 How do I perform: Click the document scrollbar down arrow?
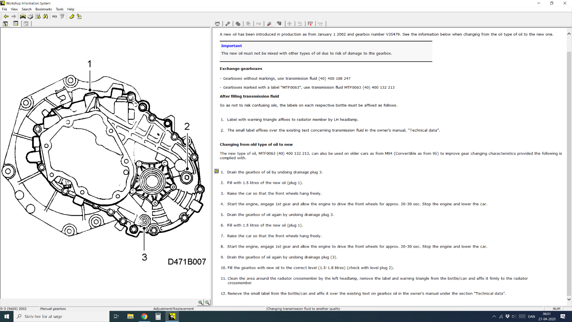(569, 299)
